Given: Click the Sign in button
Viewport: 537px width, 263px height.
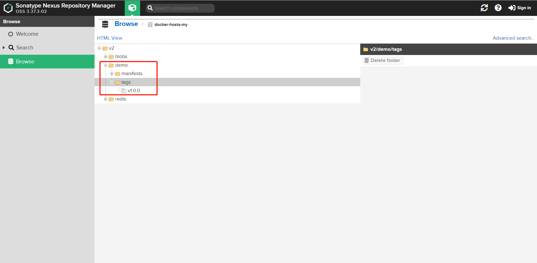Looking at the screenshot, I should pyautogui.click(x=520, y=8).
